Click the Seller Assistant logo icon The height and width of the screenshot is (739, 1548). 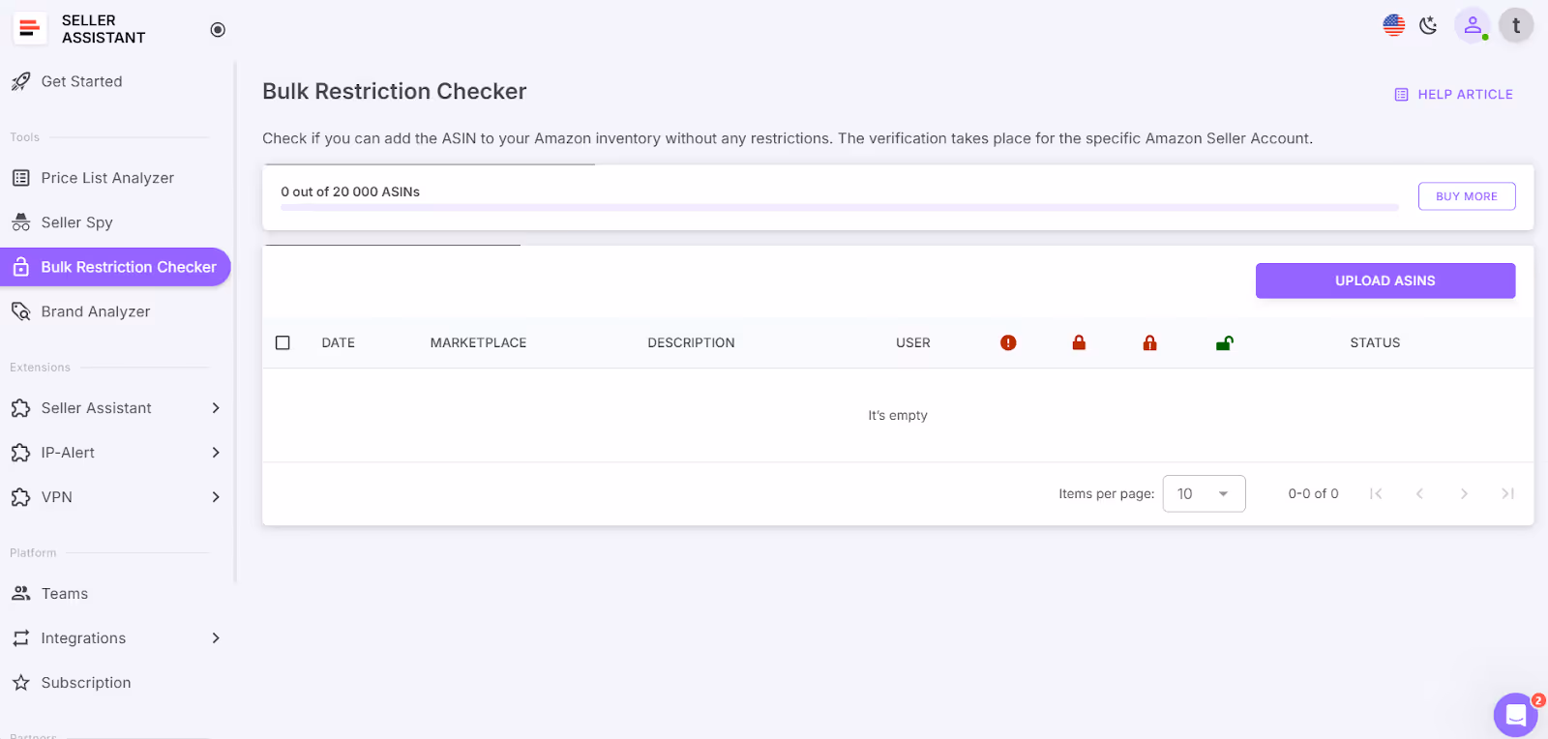(30, 28)
